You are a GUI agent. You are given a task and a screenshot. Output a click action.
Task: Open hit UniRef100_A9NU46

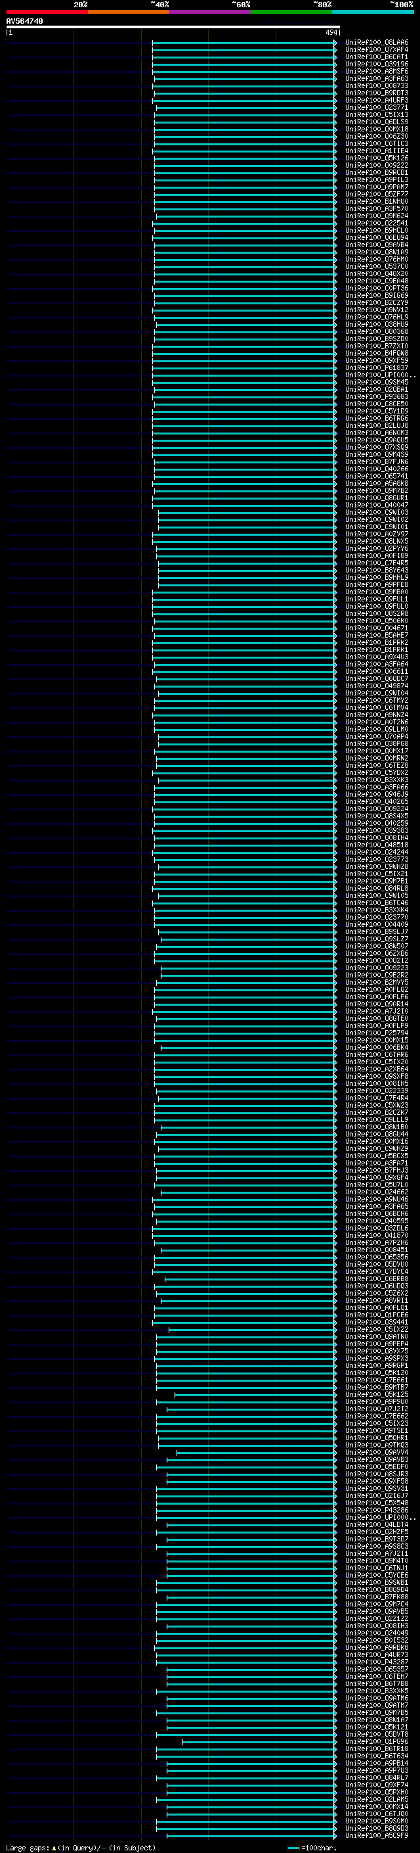coord(376,1199)
